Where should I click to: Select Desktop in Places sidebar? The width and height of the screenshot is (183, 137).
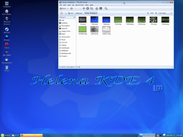pos(67,23)
